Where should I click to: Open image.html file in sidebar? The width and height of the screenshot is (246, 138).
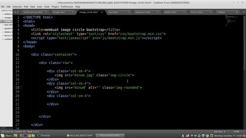coord(8,18)
